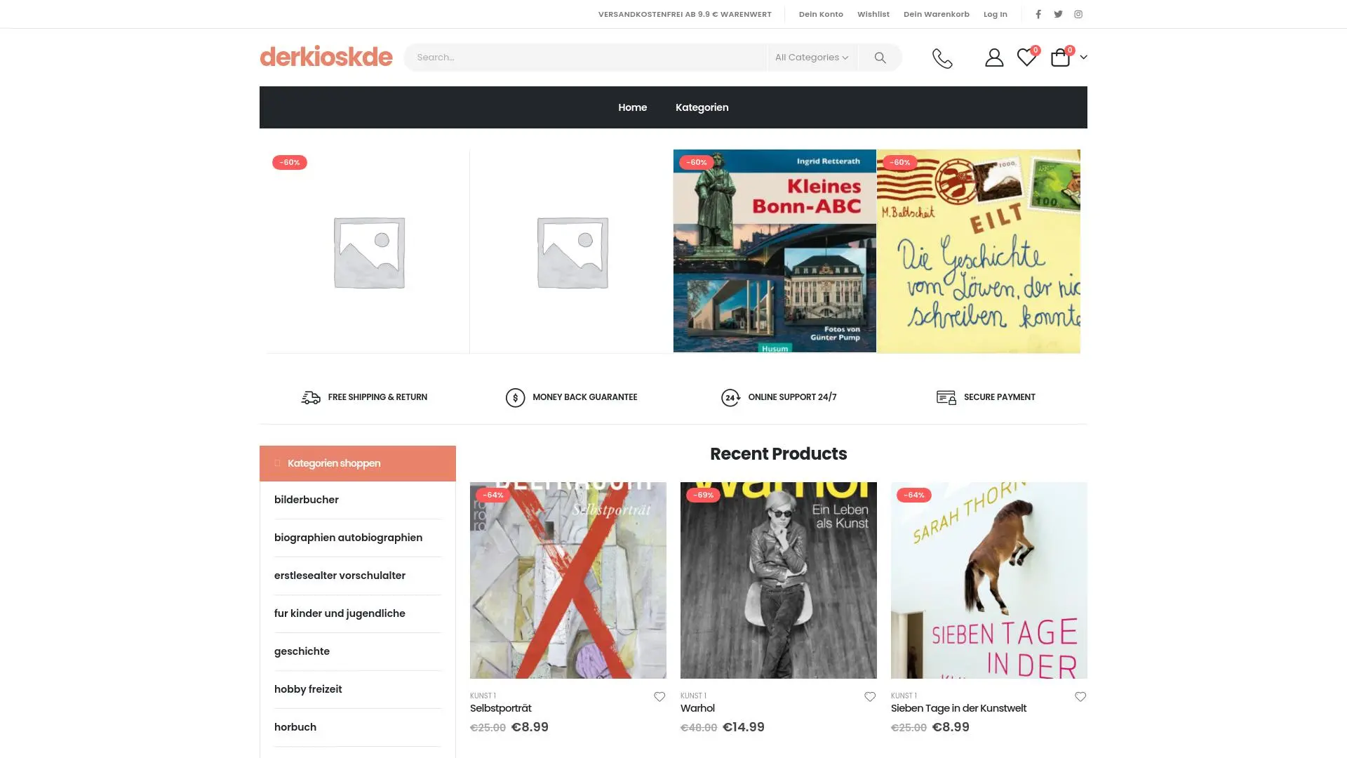Viewport: 1347px width, 758px height.
Task: Open the Kleines Bonn-ABC book thumbnail
Action: pyautogui.click(x=775, y=251)
